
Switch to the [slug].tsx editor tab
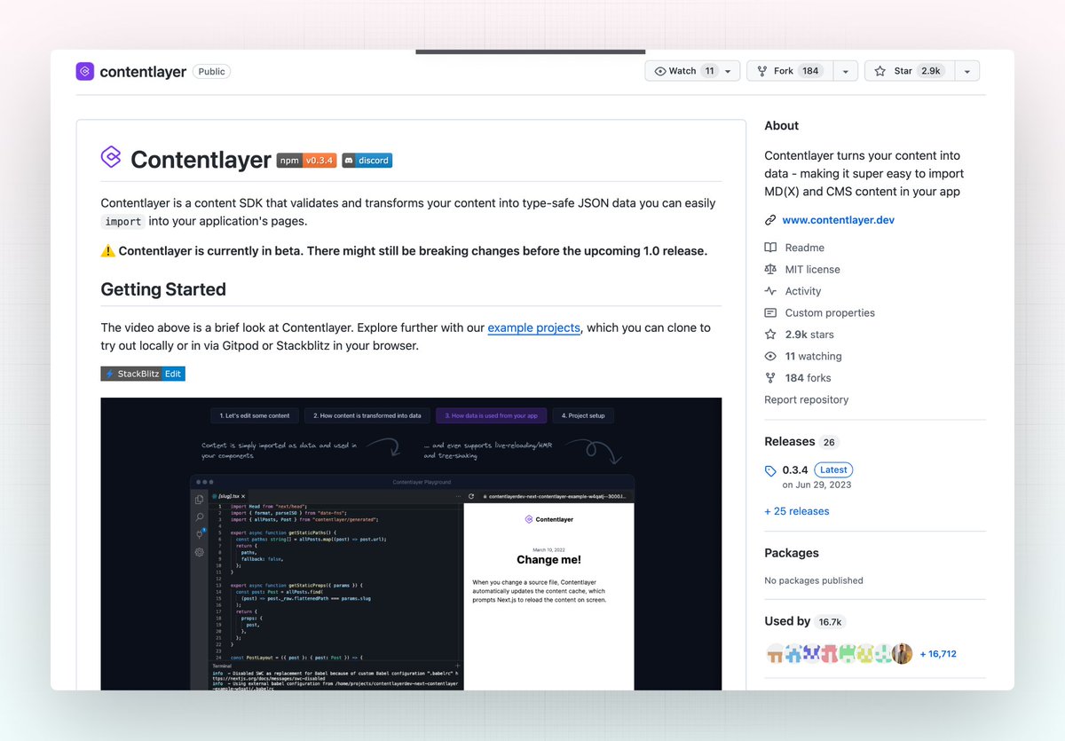point(226,496)
